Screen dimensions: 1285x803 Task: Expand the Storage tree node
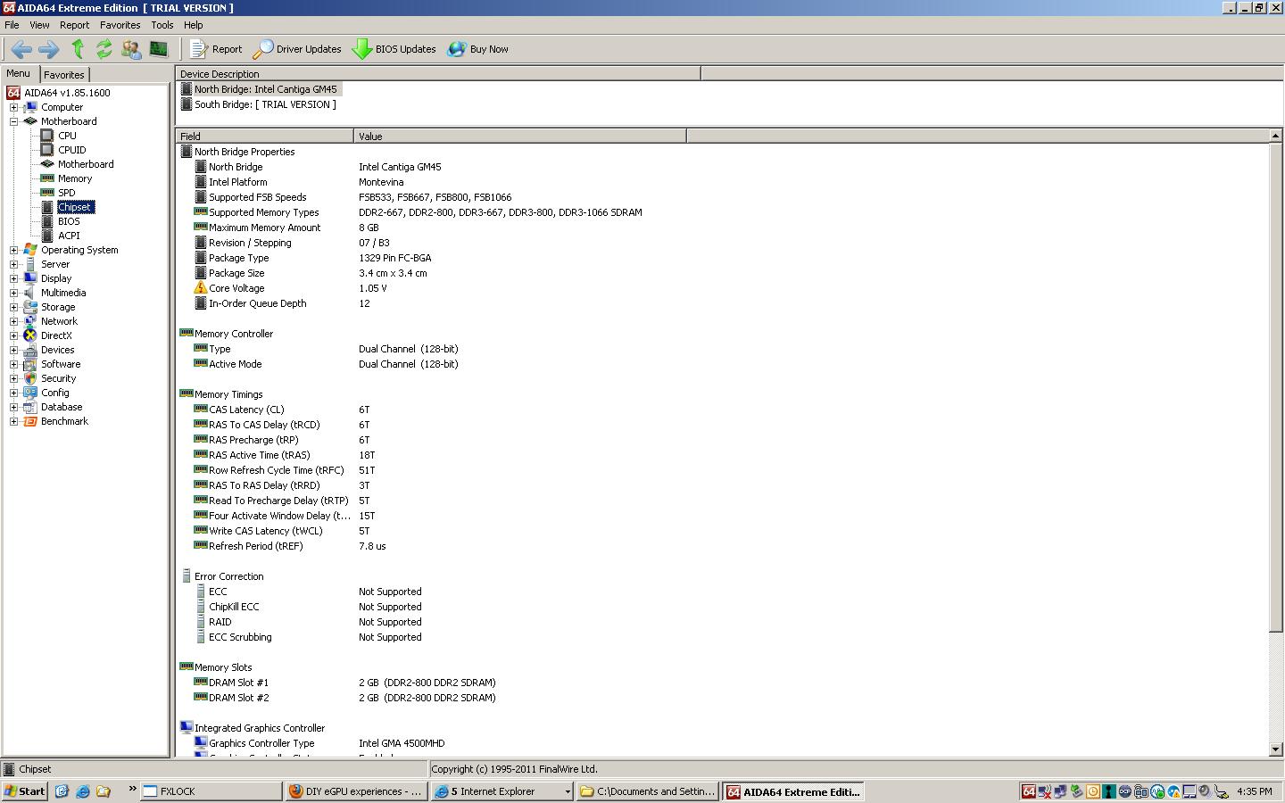[13, 307]
